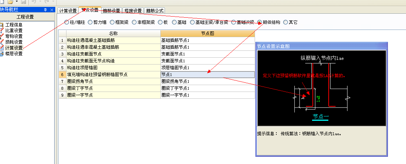Click the 比重设置 icon in navigation
The image size is (406, 164).
1,31
